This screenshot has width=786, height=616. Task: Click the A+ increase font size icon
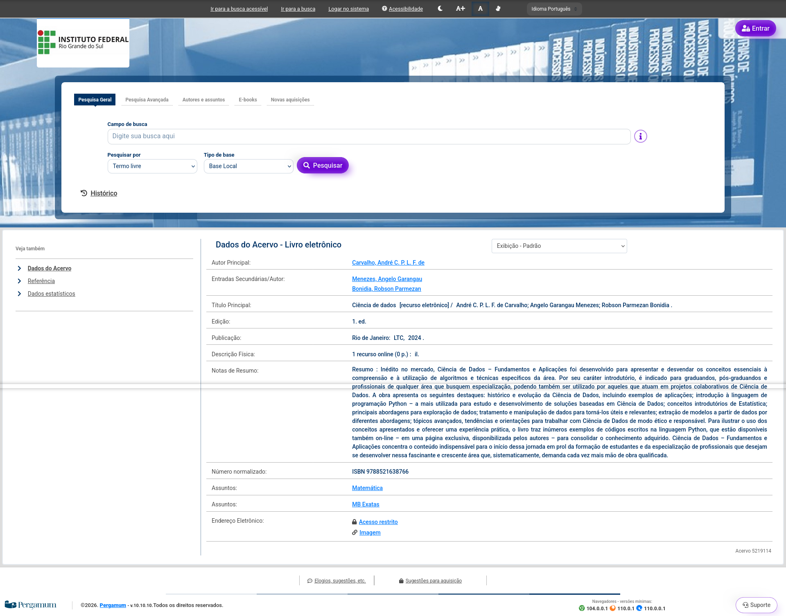pos(461,9)
